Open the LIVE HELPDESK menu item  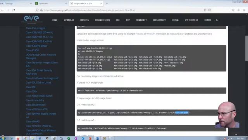191,20
